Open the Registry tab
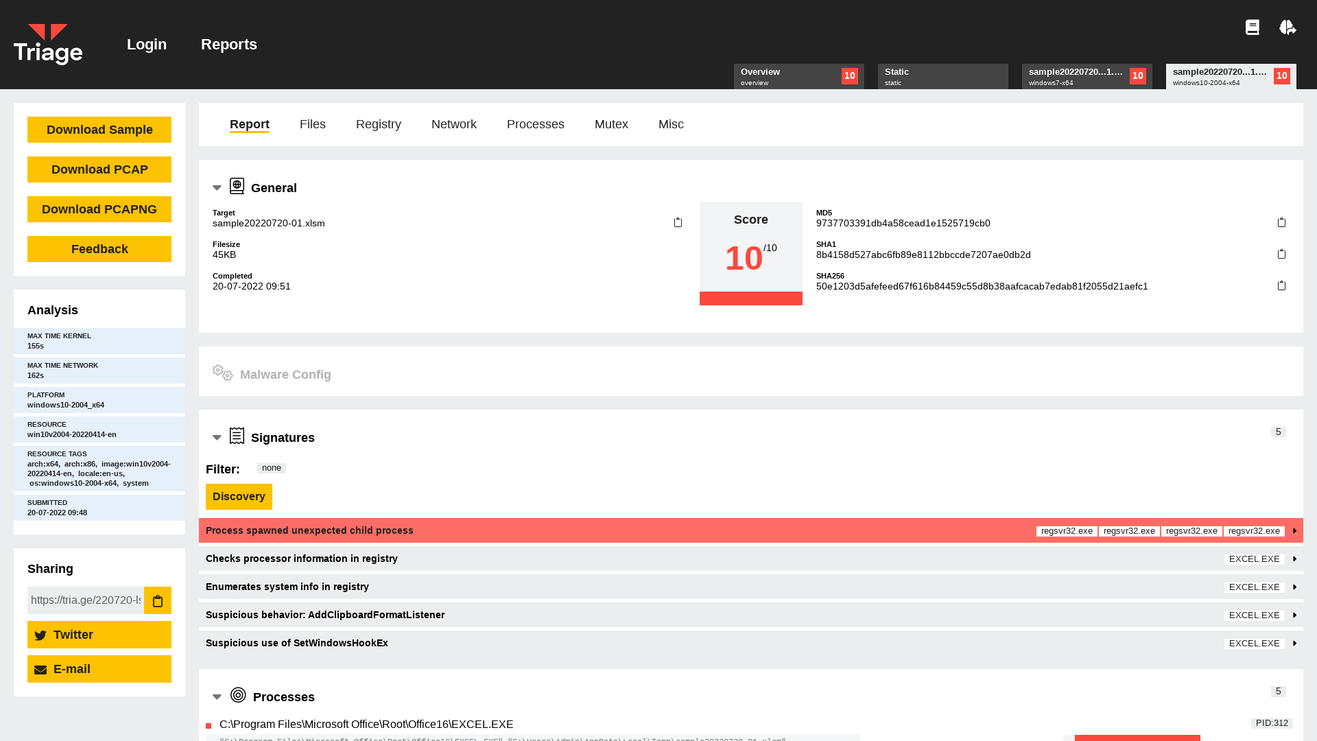This screenshot has height=741, width=1317. coord(379,124)
